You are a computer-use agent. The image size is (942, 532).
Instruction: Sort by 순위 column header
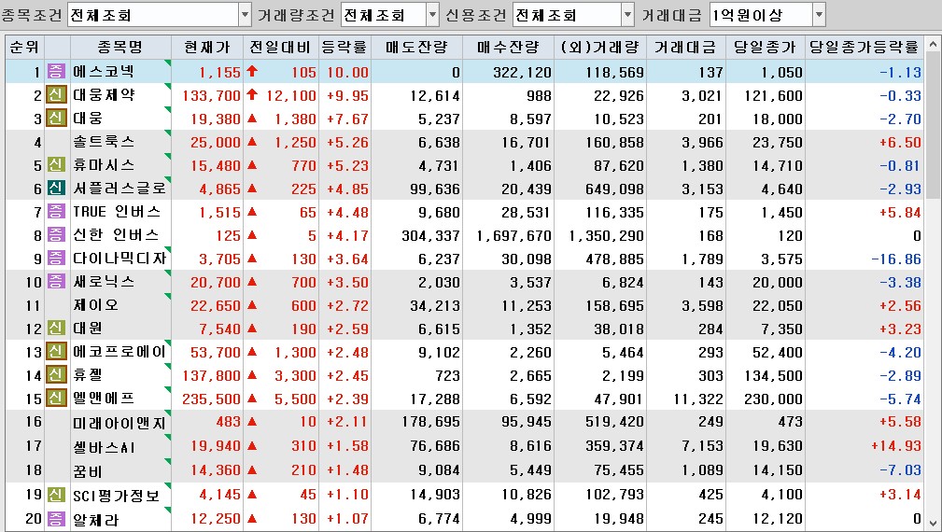click(x=25, y=47)
